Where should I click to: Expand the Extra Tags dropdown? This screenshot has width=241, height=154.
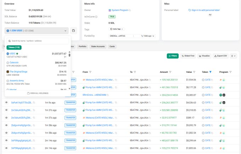(117, 29)
